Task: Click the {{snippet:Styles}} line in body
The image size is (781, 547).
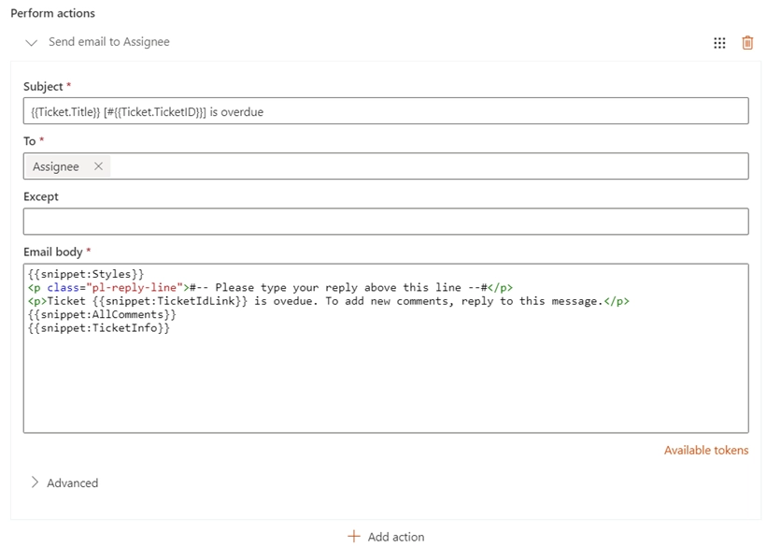Action: pyautogui.click(x=86, y=274)
